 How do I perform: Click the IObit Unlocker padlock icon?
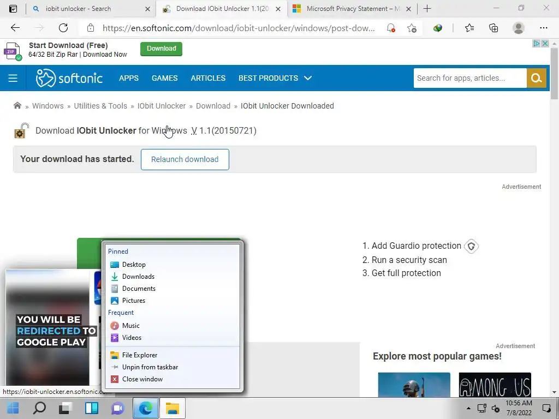[x=21, y=130]
